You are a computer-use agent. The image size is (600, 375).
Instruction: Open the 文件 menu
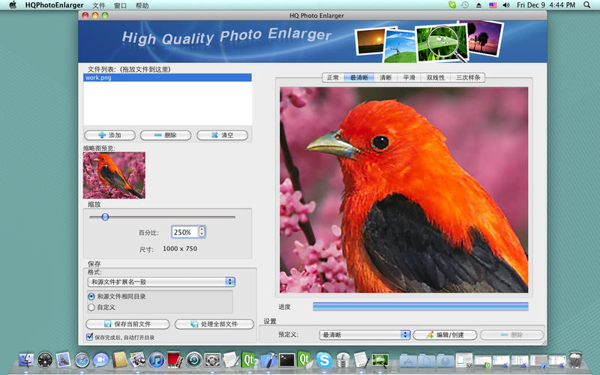pyautogui.click(x=99, y=5)
